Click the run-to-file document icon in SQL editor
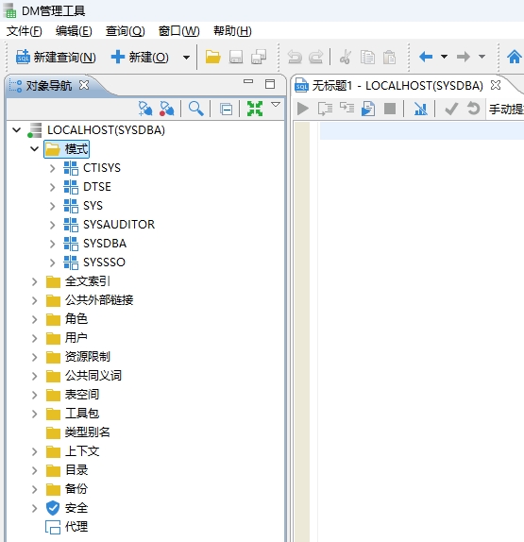 (x=368, y=109)
